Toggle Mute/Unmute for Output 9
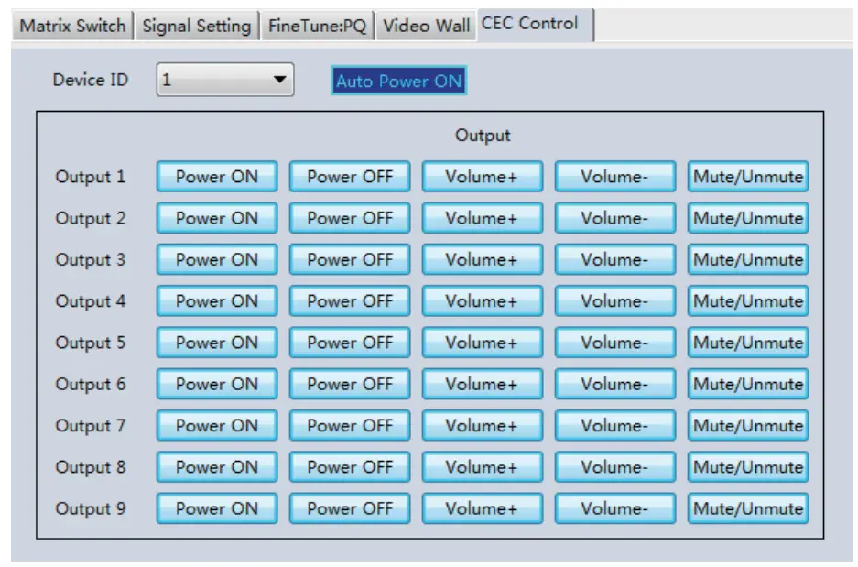The height and width of the screenshot is (567, 858). 747,507
